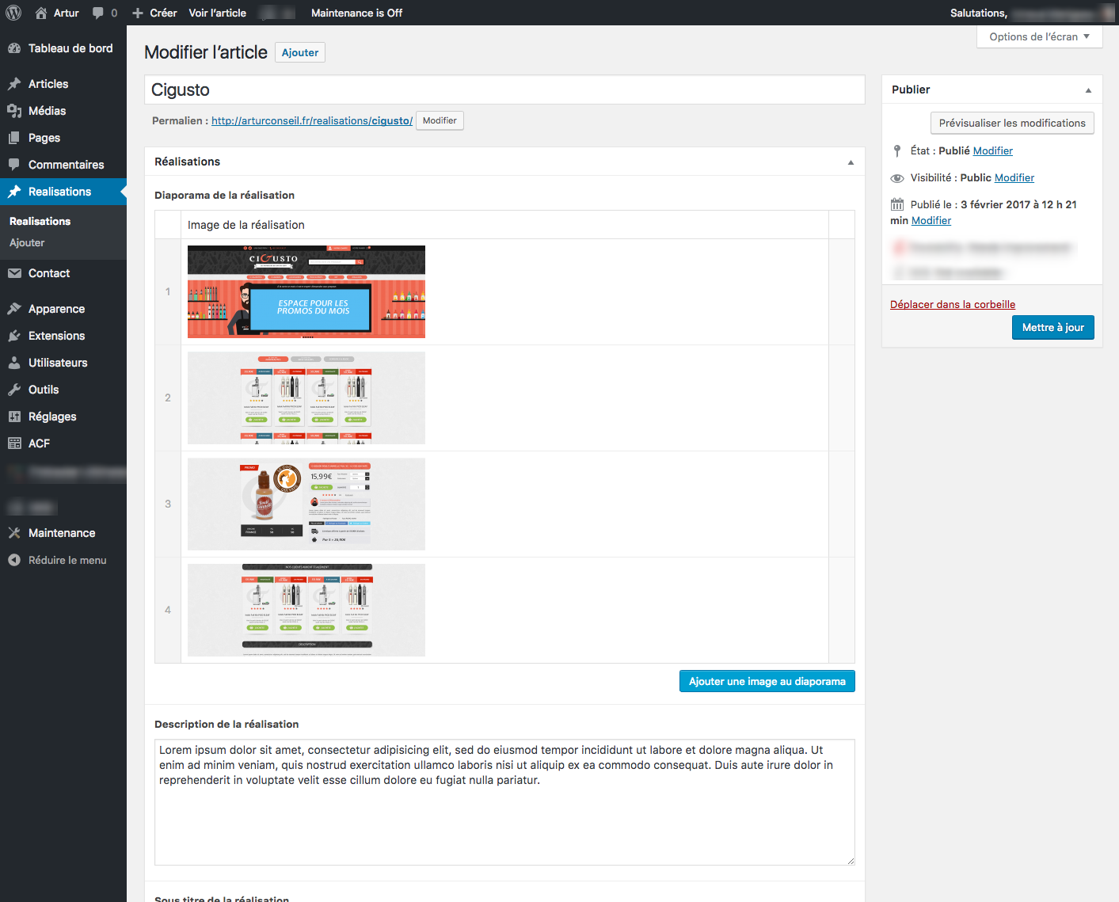
Task: Click the Réglages settings icon
Action: pyautogui.click(x=14, y=417)
